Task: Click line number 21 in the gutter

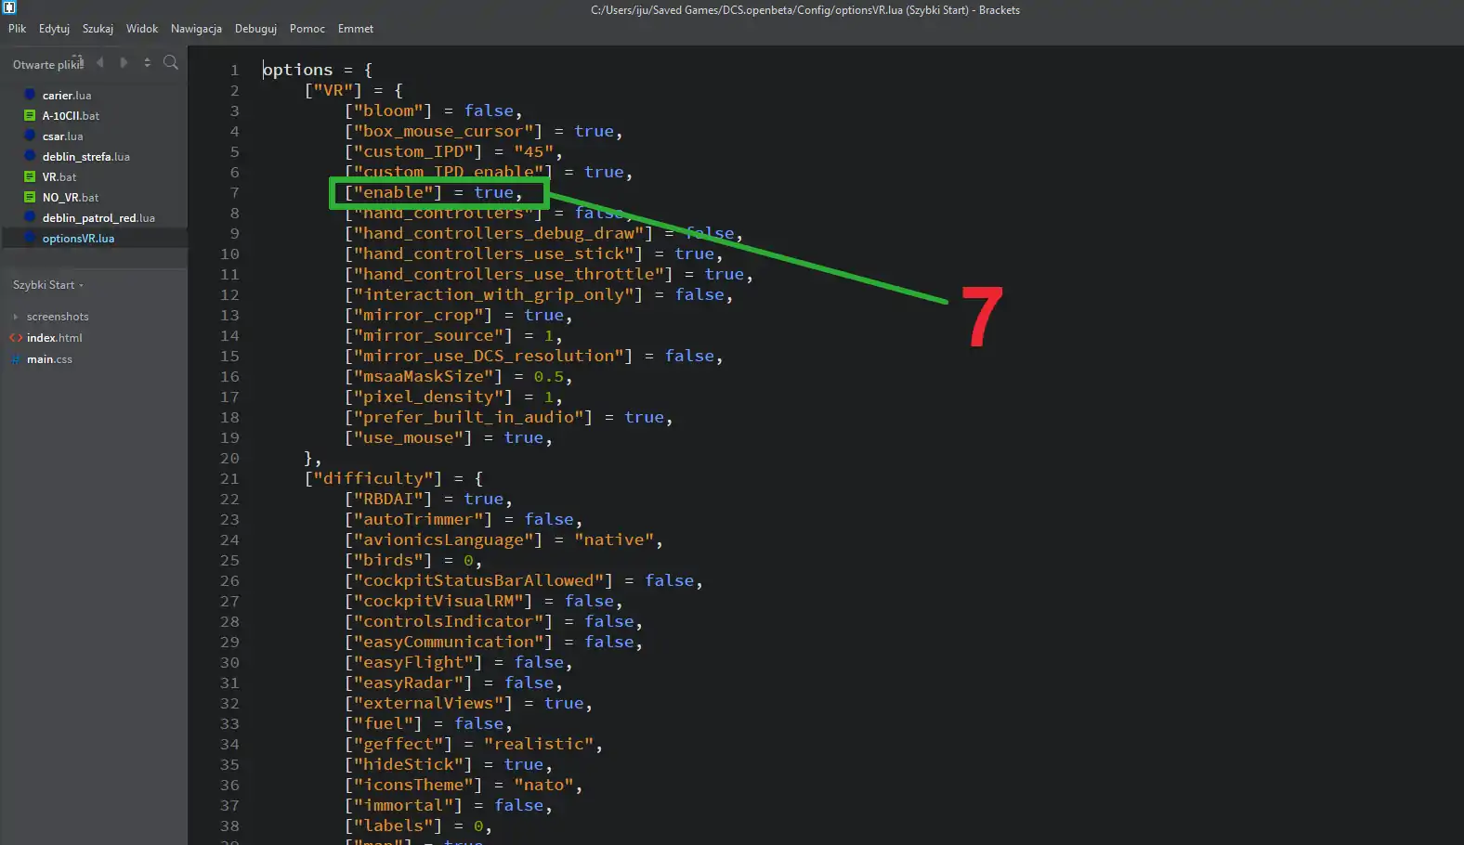Action: pos(229,479)
